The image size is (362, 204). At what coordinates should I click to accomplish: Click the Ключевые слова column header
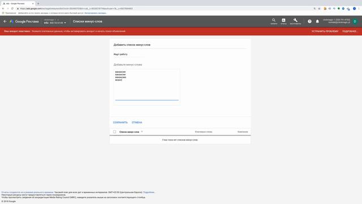204,132
